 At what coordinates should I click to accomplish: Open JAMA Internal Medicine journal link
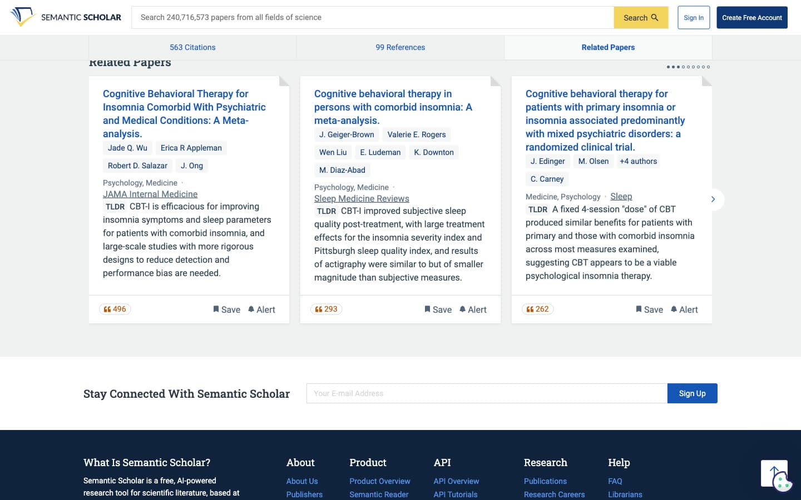[x=150, y=194]
